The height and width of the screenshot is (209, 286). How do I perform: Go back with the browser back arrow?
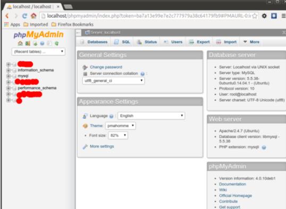pyautogui.click(x=7, y=16)
